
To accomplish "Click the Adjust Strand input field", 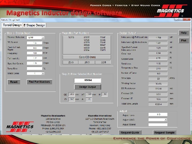I will tap(158, 125).
